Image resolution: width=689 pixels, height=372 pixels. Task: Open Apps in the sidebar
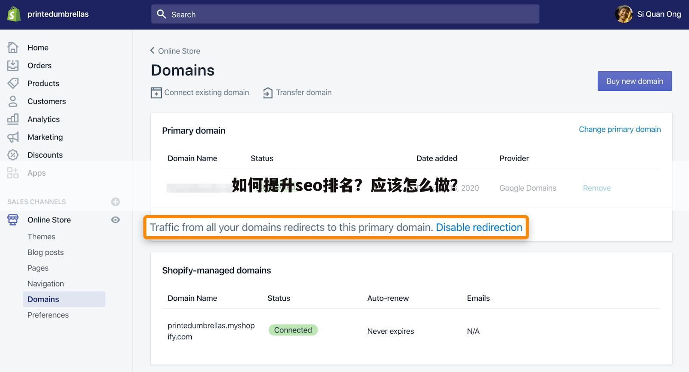pyautogui.click(x=37, y=173)
